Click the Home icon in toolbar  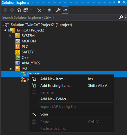[19, 10]
